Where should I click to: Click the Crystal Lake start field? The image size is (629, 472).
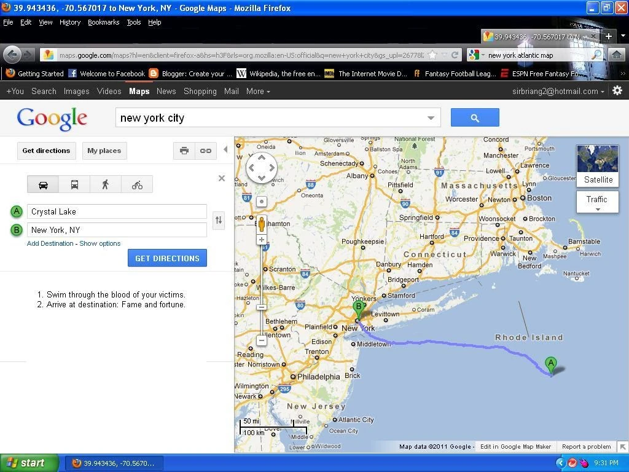coord(117,211)
